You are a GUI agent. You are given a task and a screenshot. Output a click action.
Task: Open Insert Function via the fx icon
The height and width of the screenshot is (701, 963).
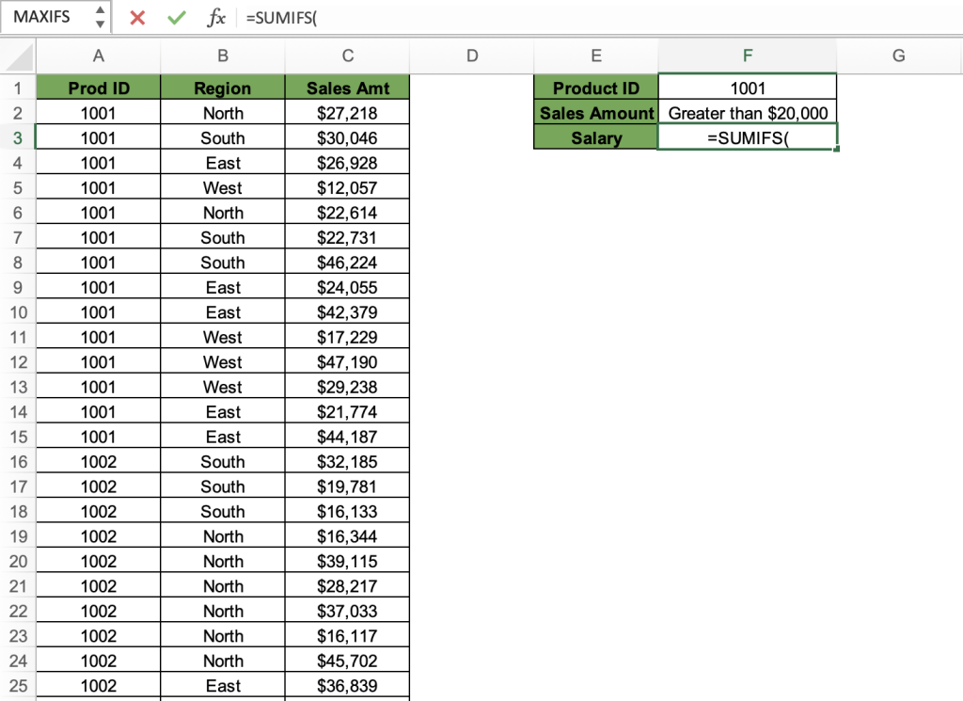215,17
